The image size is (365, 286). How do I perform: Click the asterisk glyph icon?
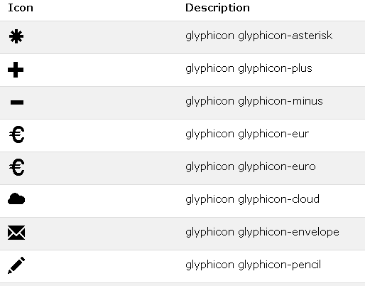point(16,36)
